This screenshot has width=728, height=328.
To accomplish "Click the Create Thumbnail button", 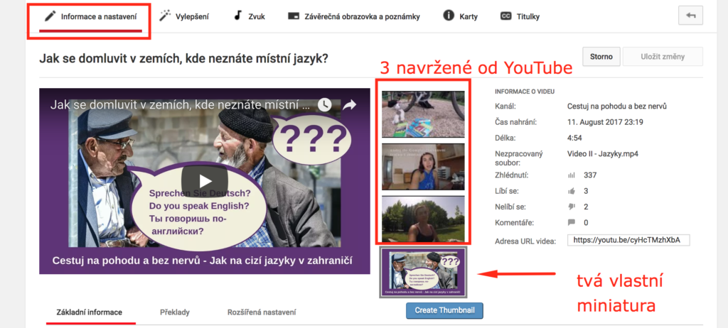I will pyautogui.click(x=444, y=310).
